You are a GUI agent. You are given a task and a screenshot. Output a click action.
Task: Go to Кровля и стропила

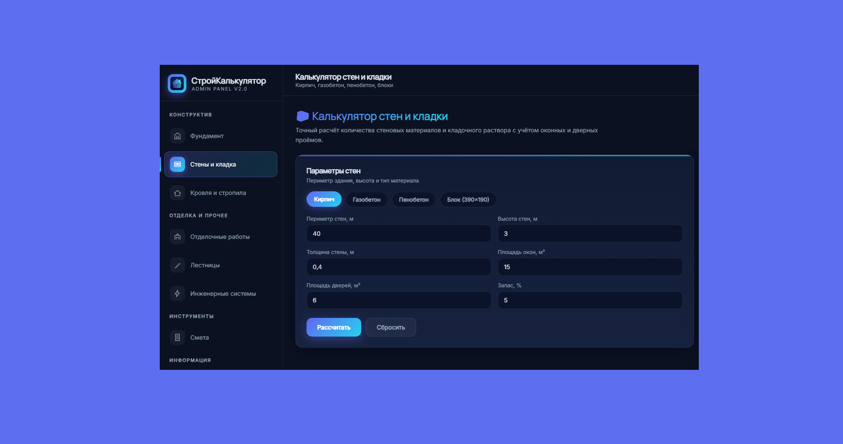[x=221, y=193]
